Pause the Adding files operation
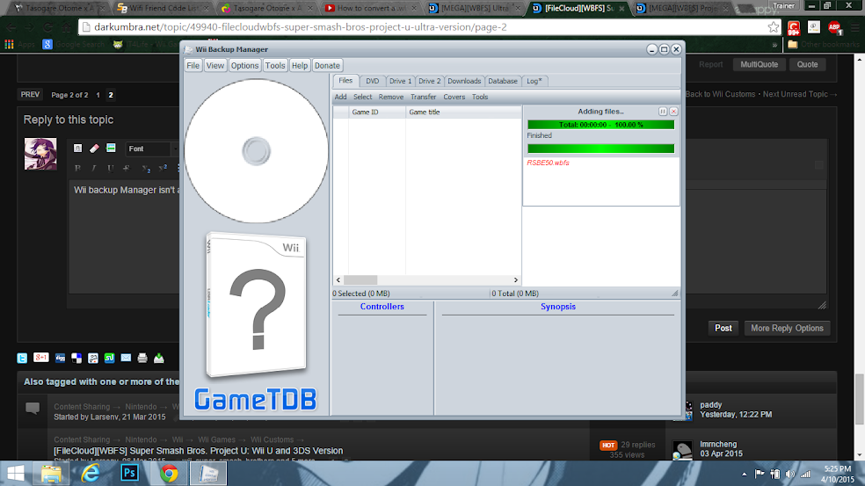This screenshot has width=865, height=486. [x=663, y=112]
